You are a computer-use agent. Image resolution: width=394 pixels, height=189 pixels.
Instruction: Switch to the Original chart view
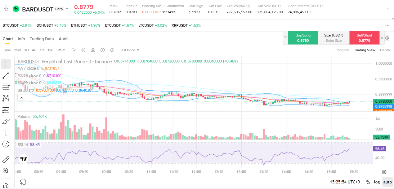click(343, 50)
